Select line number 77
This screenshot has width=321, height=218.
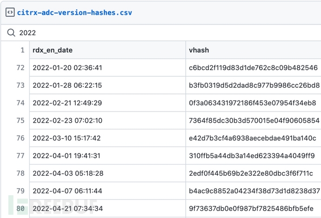pyautogui.click(x=20, y=156)
